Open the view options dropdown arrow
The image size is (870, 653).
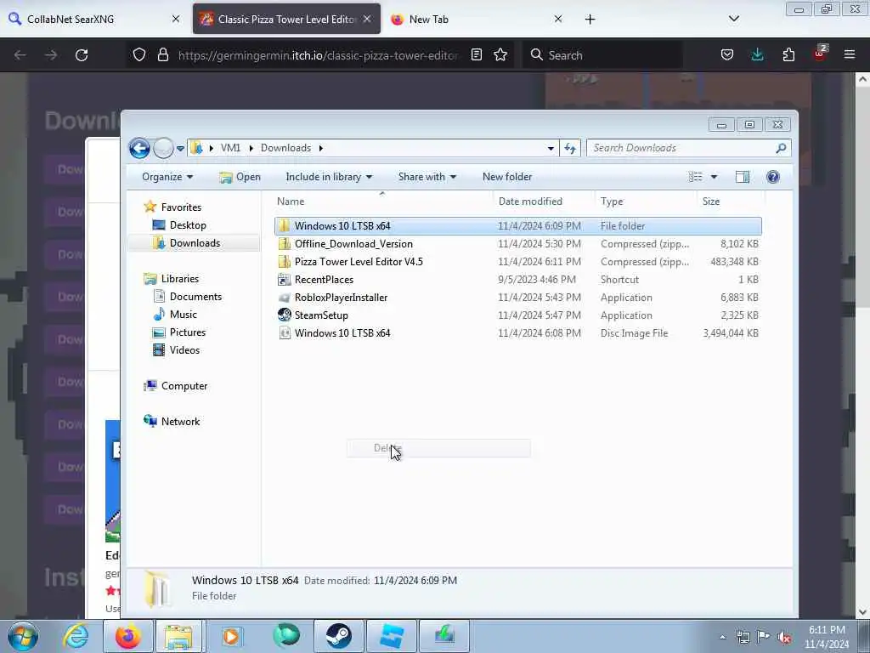point(714,177)
